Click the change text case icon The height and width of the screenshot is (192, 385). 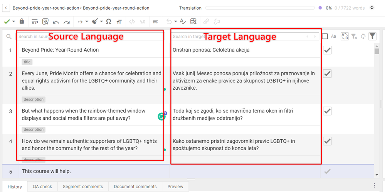pos(119,22)
